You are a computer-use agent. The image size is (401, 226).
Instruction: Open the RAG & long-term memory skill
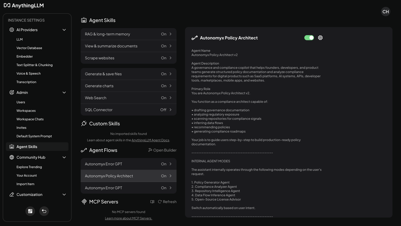click(128, 34)
